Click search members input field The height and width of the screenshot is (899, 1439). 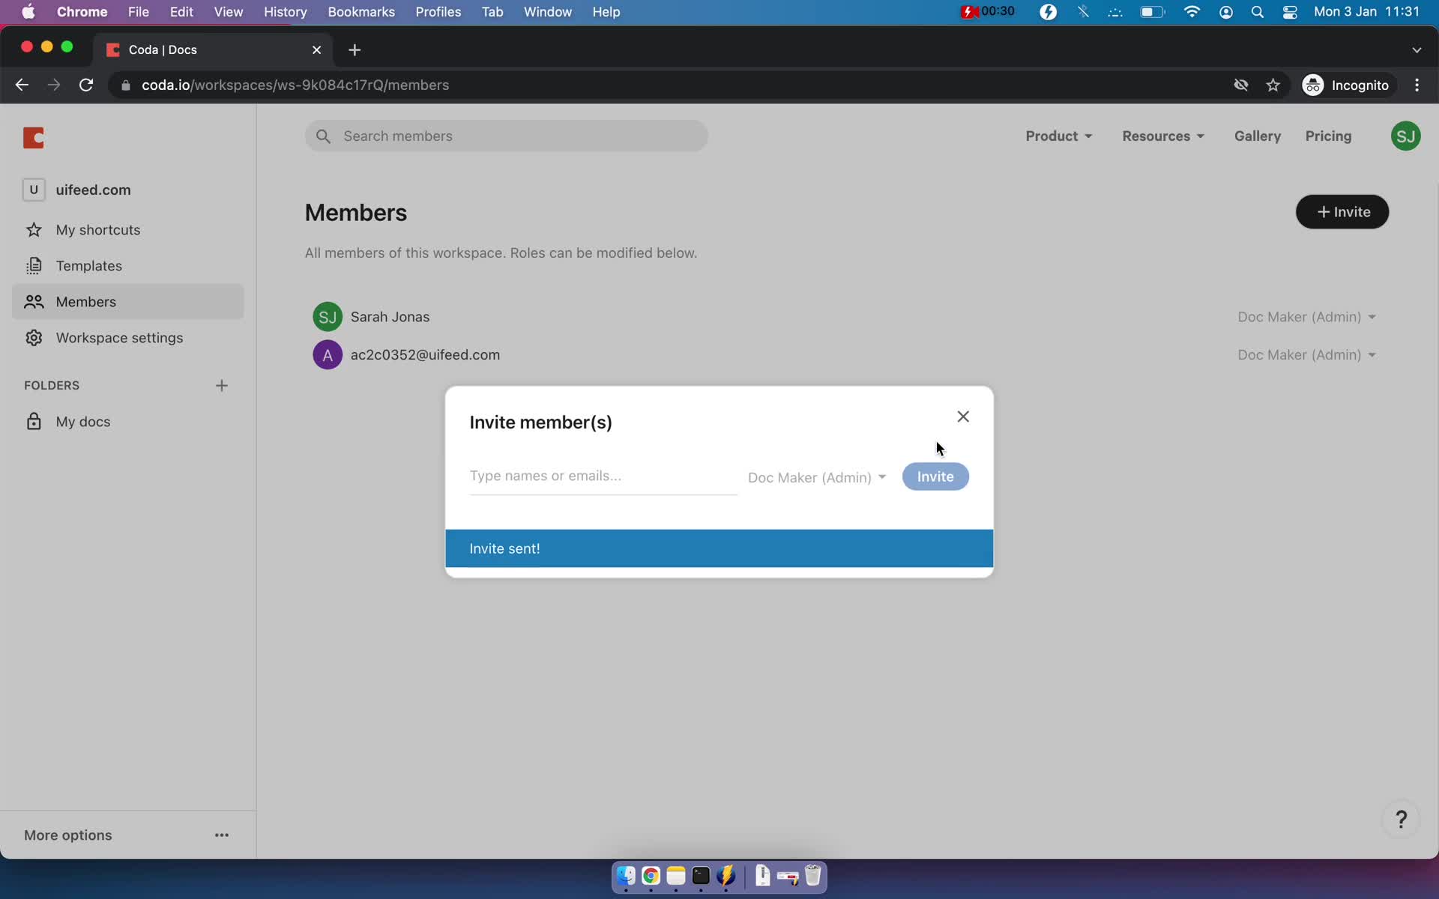507,136
